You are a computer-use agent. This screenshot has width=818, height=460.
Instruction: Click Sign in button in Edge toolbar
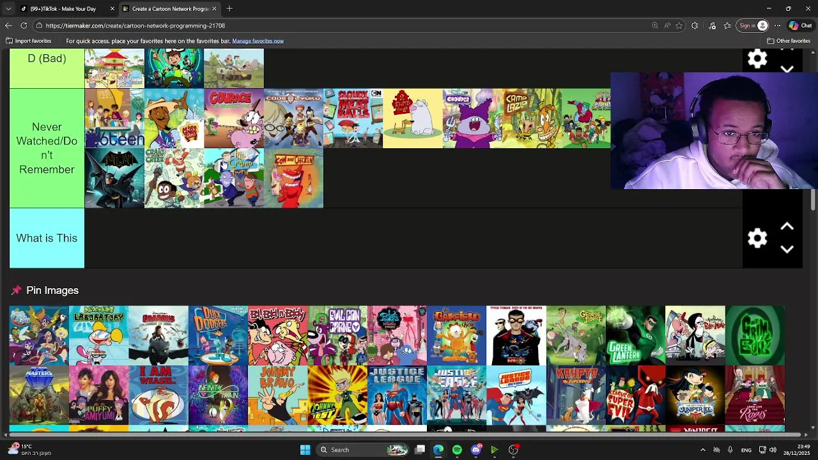[753, 26]
